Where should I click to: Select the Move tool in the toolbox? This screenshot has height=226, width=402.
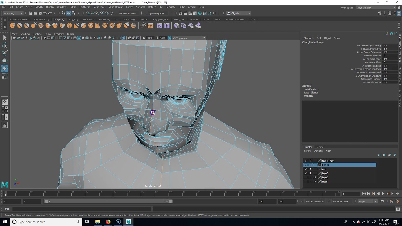pyautogui.click(x=4, y=61)
